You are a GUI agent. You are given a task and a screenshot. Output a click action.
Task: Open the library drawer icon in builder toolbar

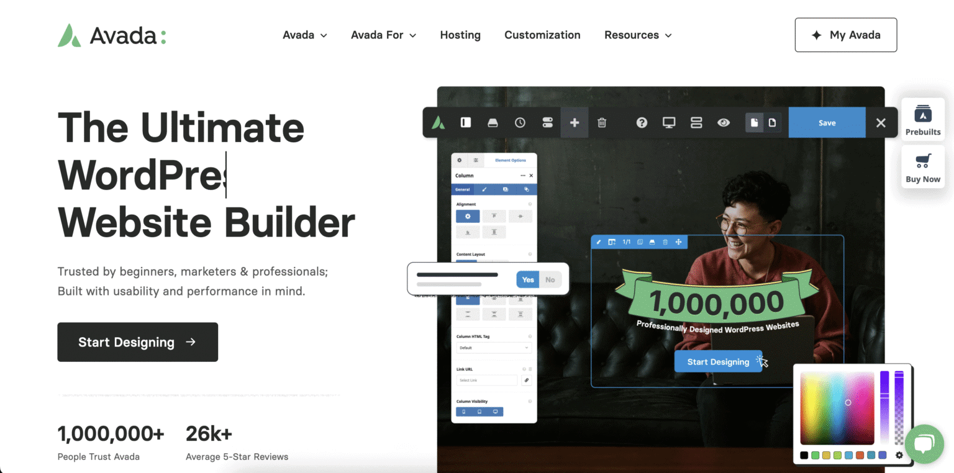(493, 122)
